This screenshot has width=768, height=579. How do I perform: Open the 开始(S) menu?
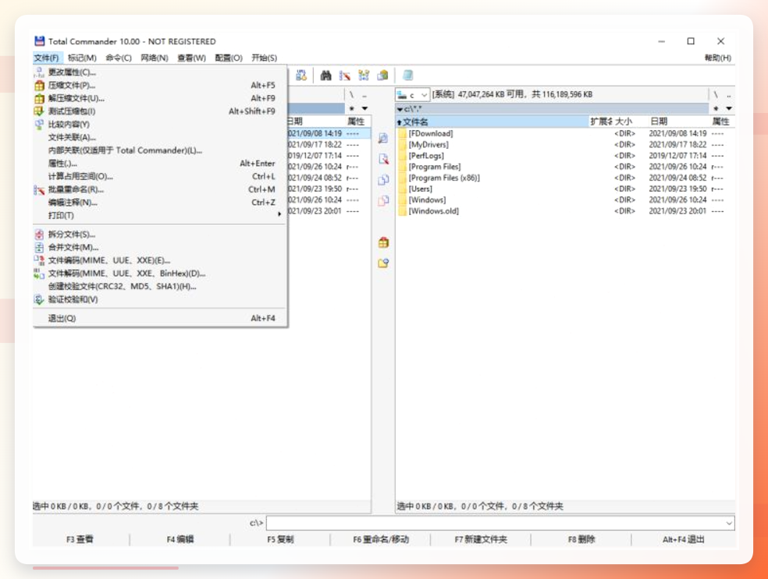coord(265,58)
